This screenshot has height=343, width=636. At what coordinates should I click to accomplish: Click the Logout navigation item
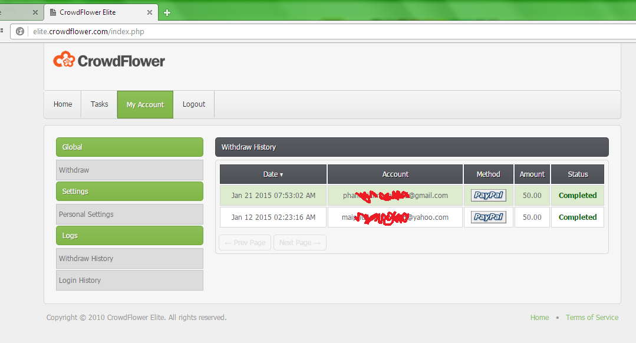[194, 104]
